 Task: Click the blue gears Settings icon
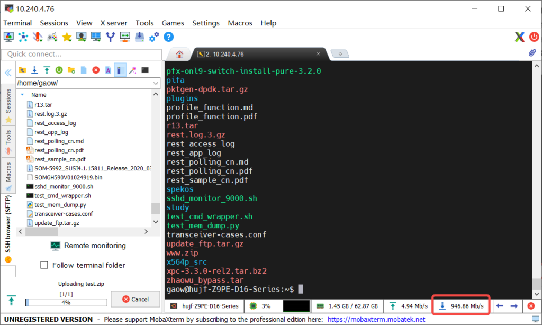coord(154,37)
